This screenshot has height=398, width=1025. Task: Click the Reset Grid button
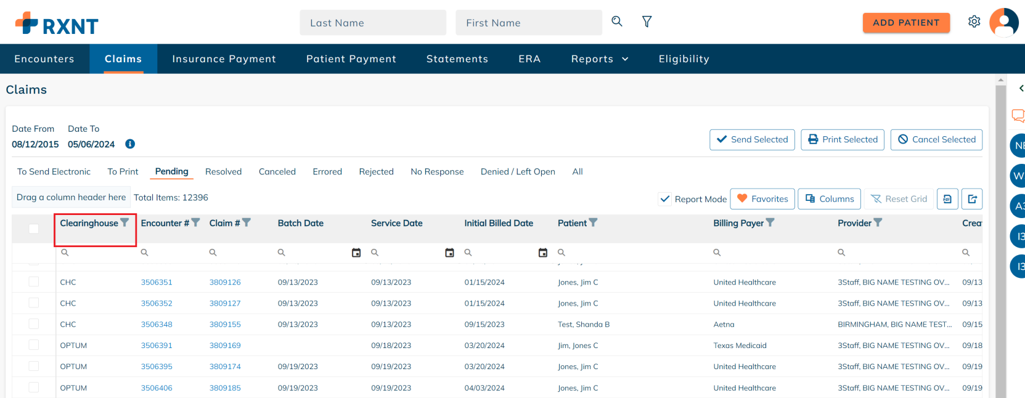(899, 199)
